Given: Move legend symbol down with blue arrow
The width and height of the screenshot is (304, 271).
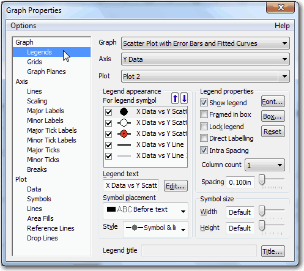Looking at the screenshot, I should point(184,98).
